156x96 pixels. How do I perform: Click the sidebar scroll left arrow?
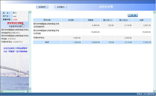point(2,91)
